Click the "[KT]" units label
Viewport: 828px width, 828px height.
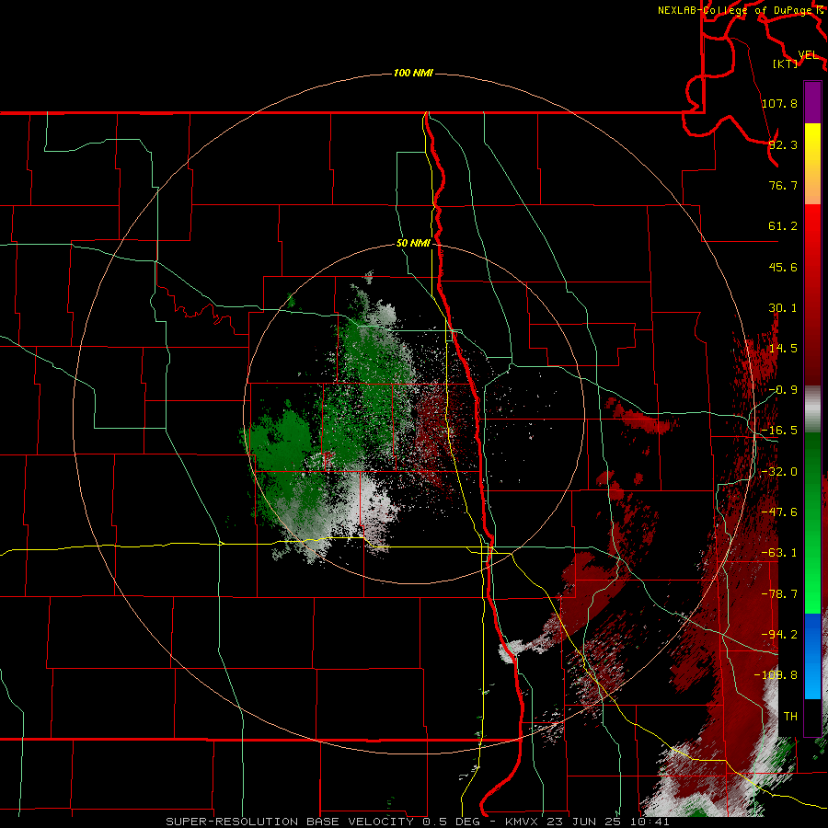click(786, 63)
